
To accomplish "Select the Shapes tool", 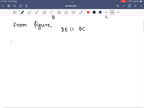I will 44,12.
